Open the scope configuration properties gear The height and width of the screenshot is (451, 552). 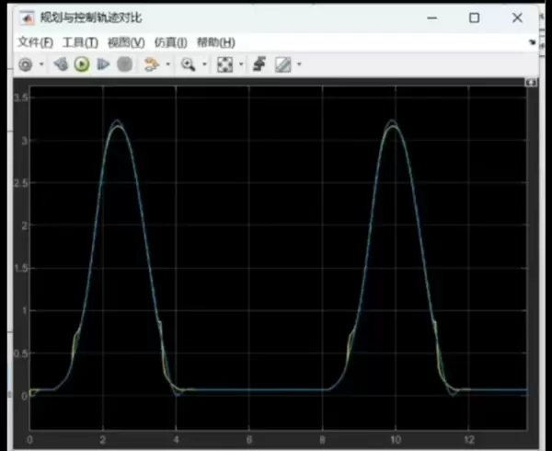pos(25,64)
